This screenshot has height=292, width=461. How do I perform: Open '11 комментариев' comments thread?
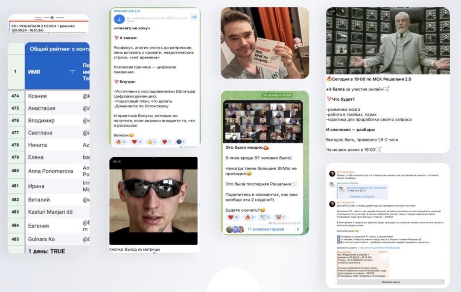point(266,229)
